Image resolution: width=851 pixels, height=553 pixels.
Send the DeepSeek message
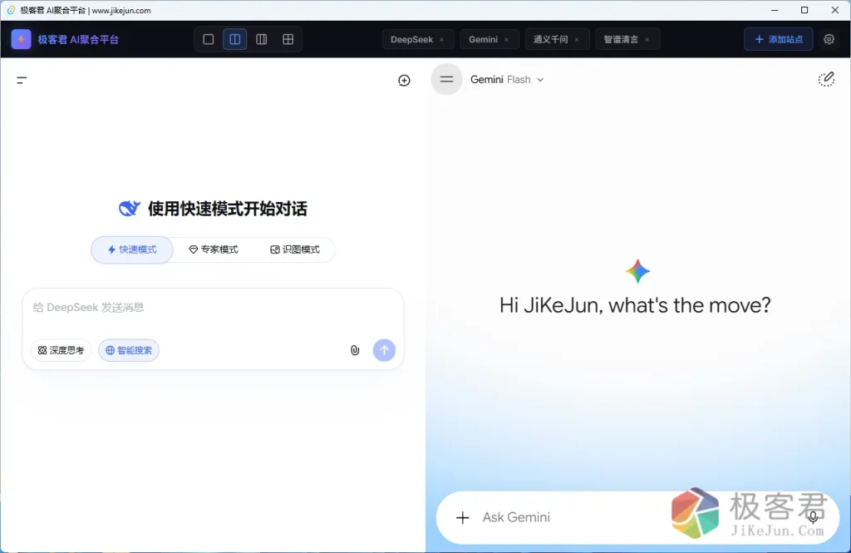pos(384,350)
